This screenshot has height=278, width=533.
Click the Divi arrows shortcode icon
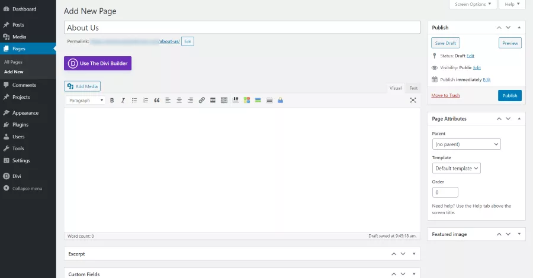236,100
